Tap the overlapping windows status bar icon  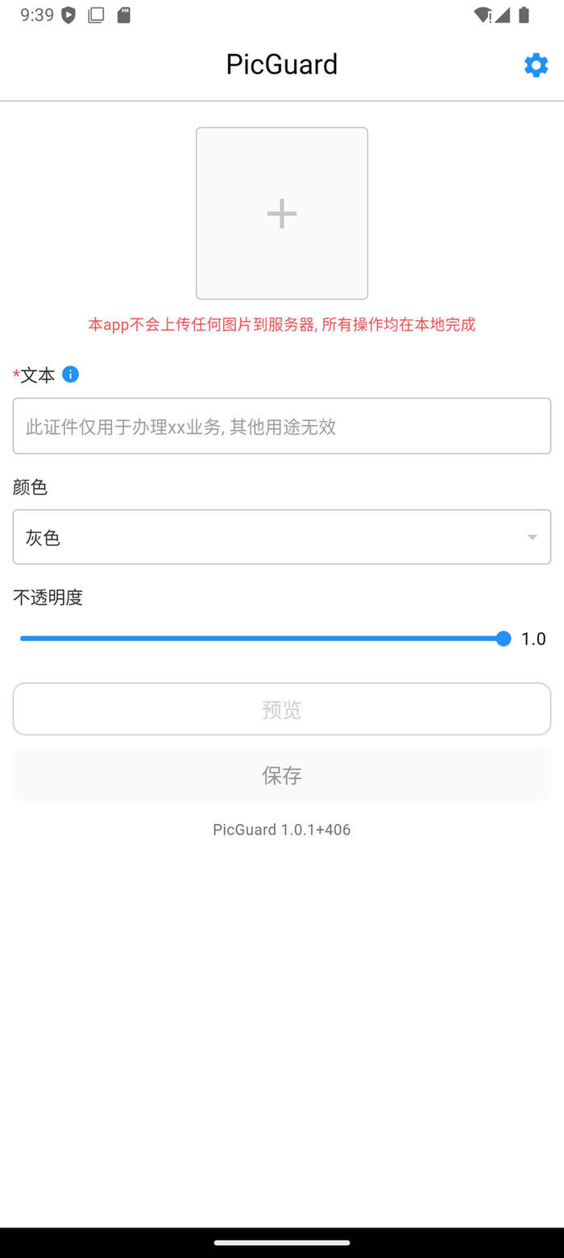96,15
